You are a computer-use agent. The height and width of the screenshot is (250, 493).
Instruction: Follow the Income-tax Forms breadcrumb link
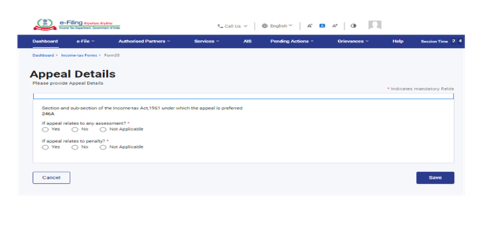[x=79, y=55]
